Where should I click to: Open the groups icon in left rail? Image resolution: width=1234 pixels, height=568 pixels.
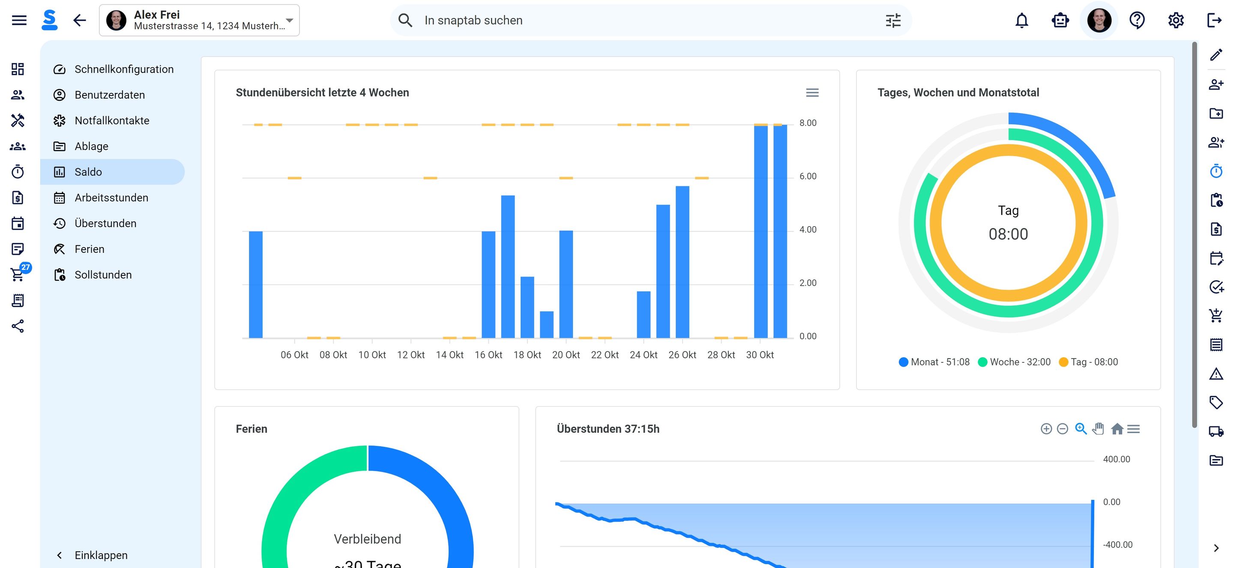tap(18, 146)
